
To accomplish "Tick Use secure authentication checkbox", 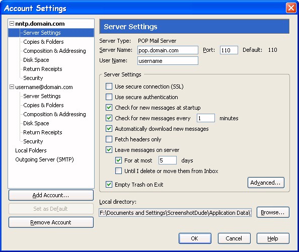I will tap(109, 97).
